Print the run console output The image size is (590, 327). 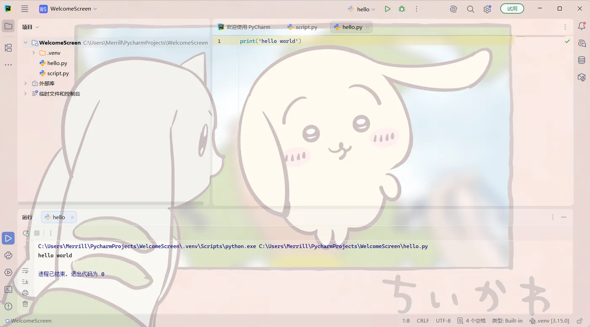coord(25,292)
